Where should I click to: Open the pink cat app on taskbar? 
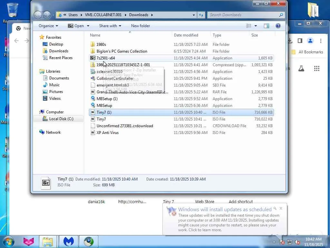(29, 242)
